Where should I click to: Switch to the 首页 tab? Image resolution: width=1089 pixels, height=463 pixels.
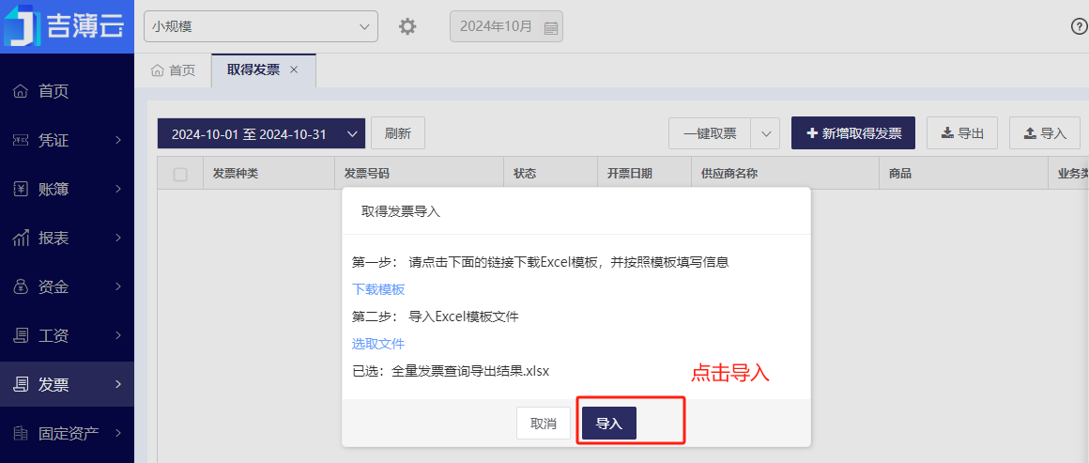pos(174,70)
